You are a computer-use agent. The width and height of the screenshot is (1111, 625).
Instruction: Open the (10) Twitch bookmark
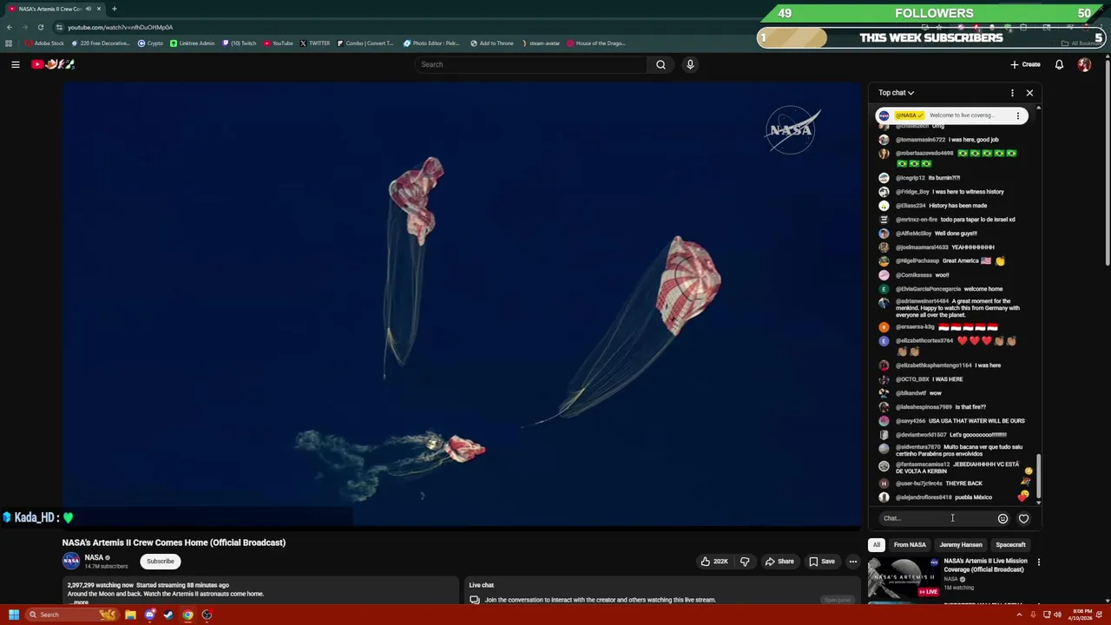pos(240,43)
